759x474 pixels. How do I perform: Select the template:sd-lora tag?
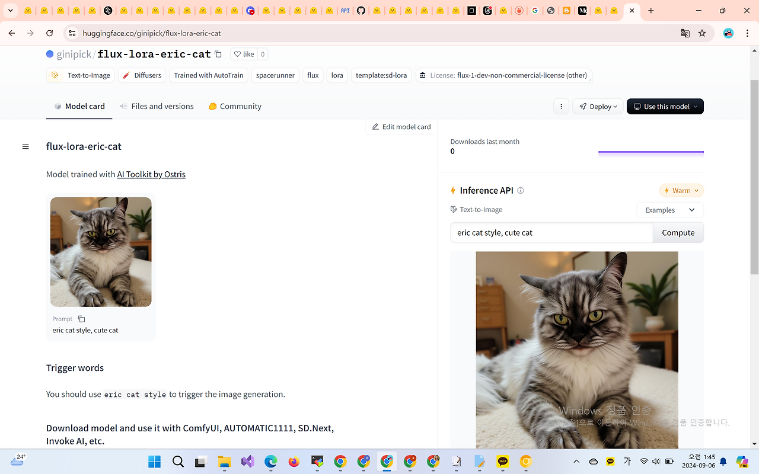(x=381, y=75)
